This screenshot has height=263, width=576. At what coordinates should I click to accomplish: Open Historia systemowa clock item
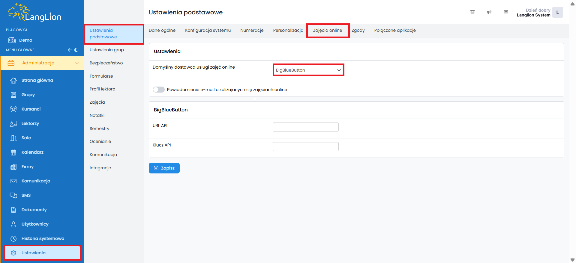(43, 238)
